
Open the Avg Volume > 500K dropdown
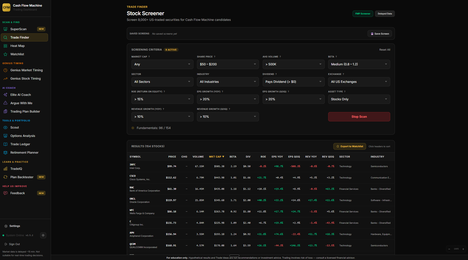(x=293, y=64)
